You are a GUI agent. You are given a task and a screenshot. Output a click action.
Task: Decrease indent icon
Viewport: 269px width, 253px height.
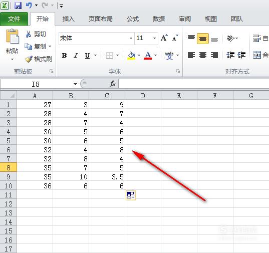230,55
